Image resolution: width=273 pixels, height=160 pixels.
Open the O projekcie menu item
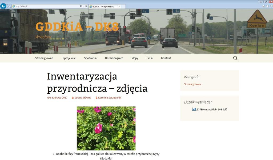tap(69, 58)
